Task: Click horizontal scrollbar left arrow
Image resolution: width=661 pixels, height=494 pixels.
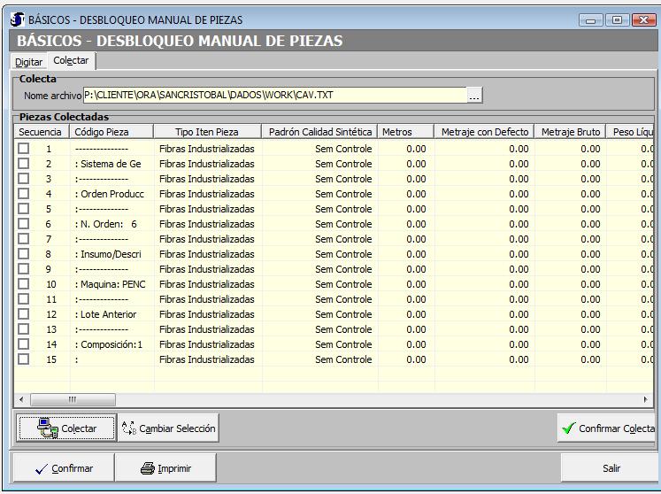Action: tap(21, 400)
